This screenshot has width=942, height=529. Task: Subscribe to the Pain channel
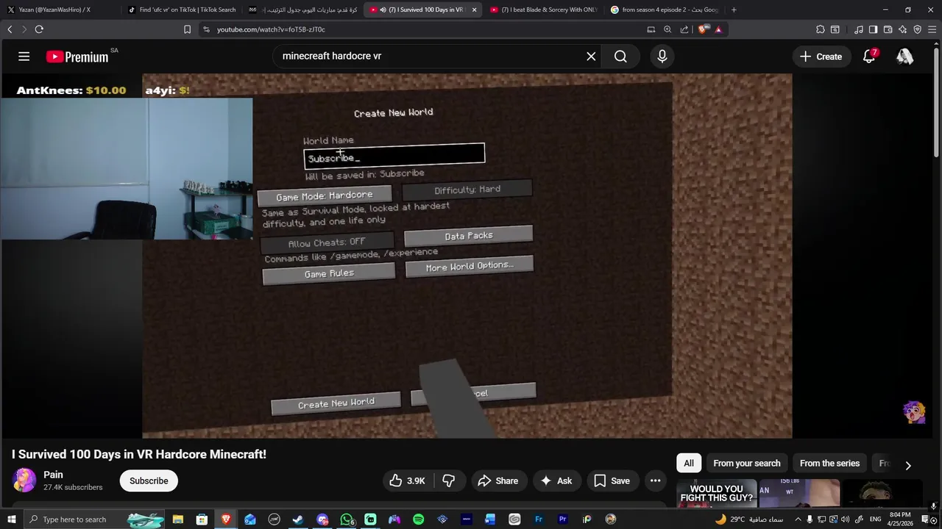149,481
